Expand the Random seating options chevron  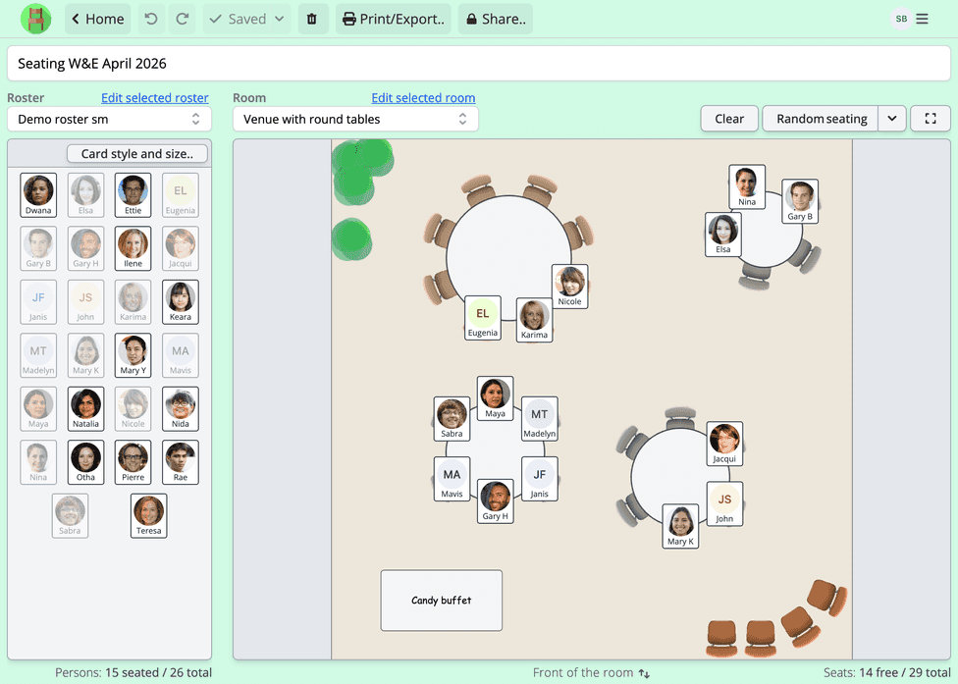point(891,118)
